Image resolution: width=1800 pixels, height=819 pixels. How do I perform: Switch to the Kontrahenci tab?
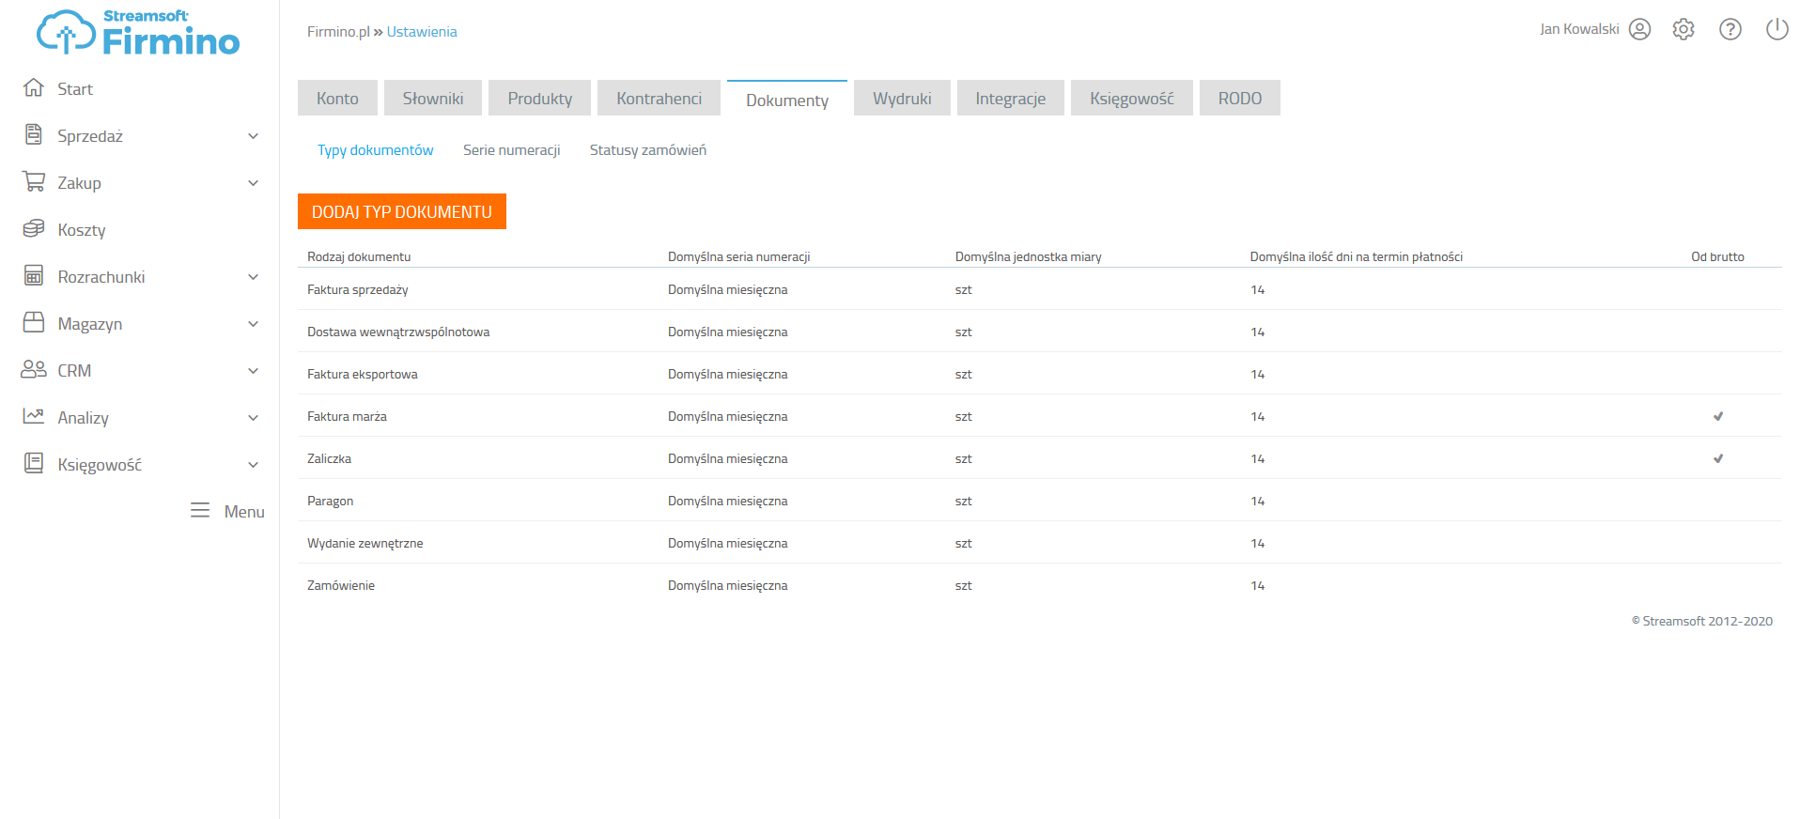click(659, 98)
